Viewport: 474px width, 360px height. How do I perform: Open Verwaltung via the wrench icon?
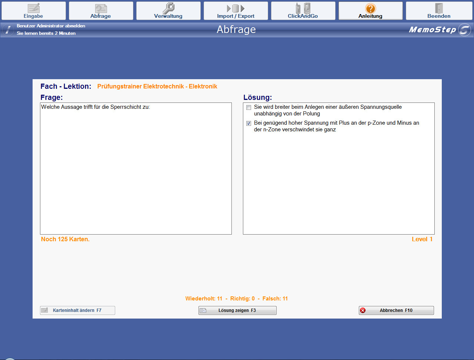pos(168,9)
